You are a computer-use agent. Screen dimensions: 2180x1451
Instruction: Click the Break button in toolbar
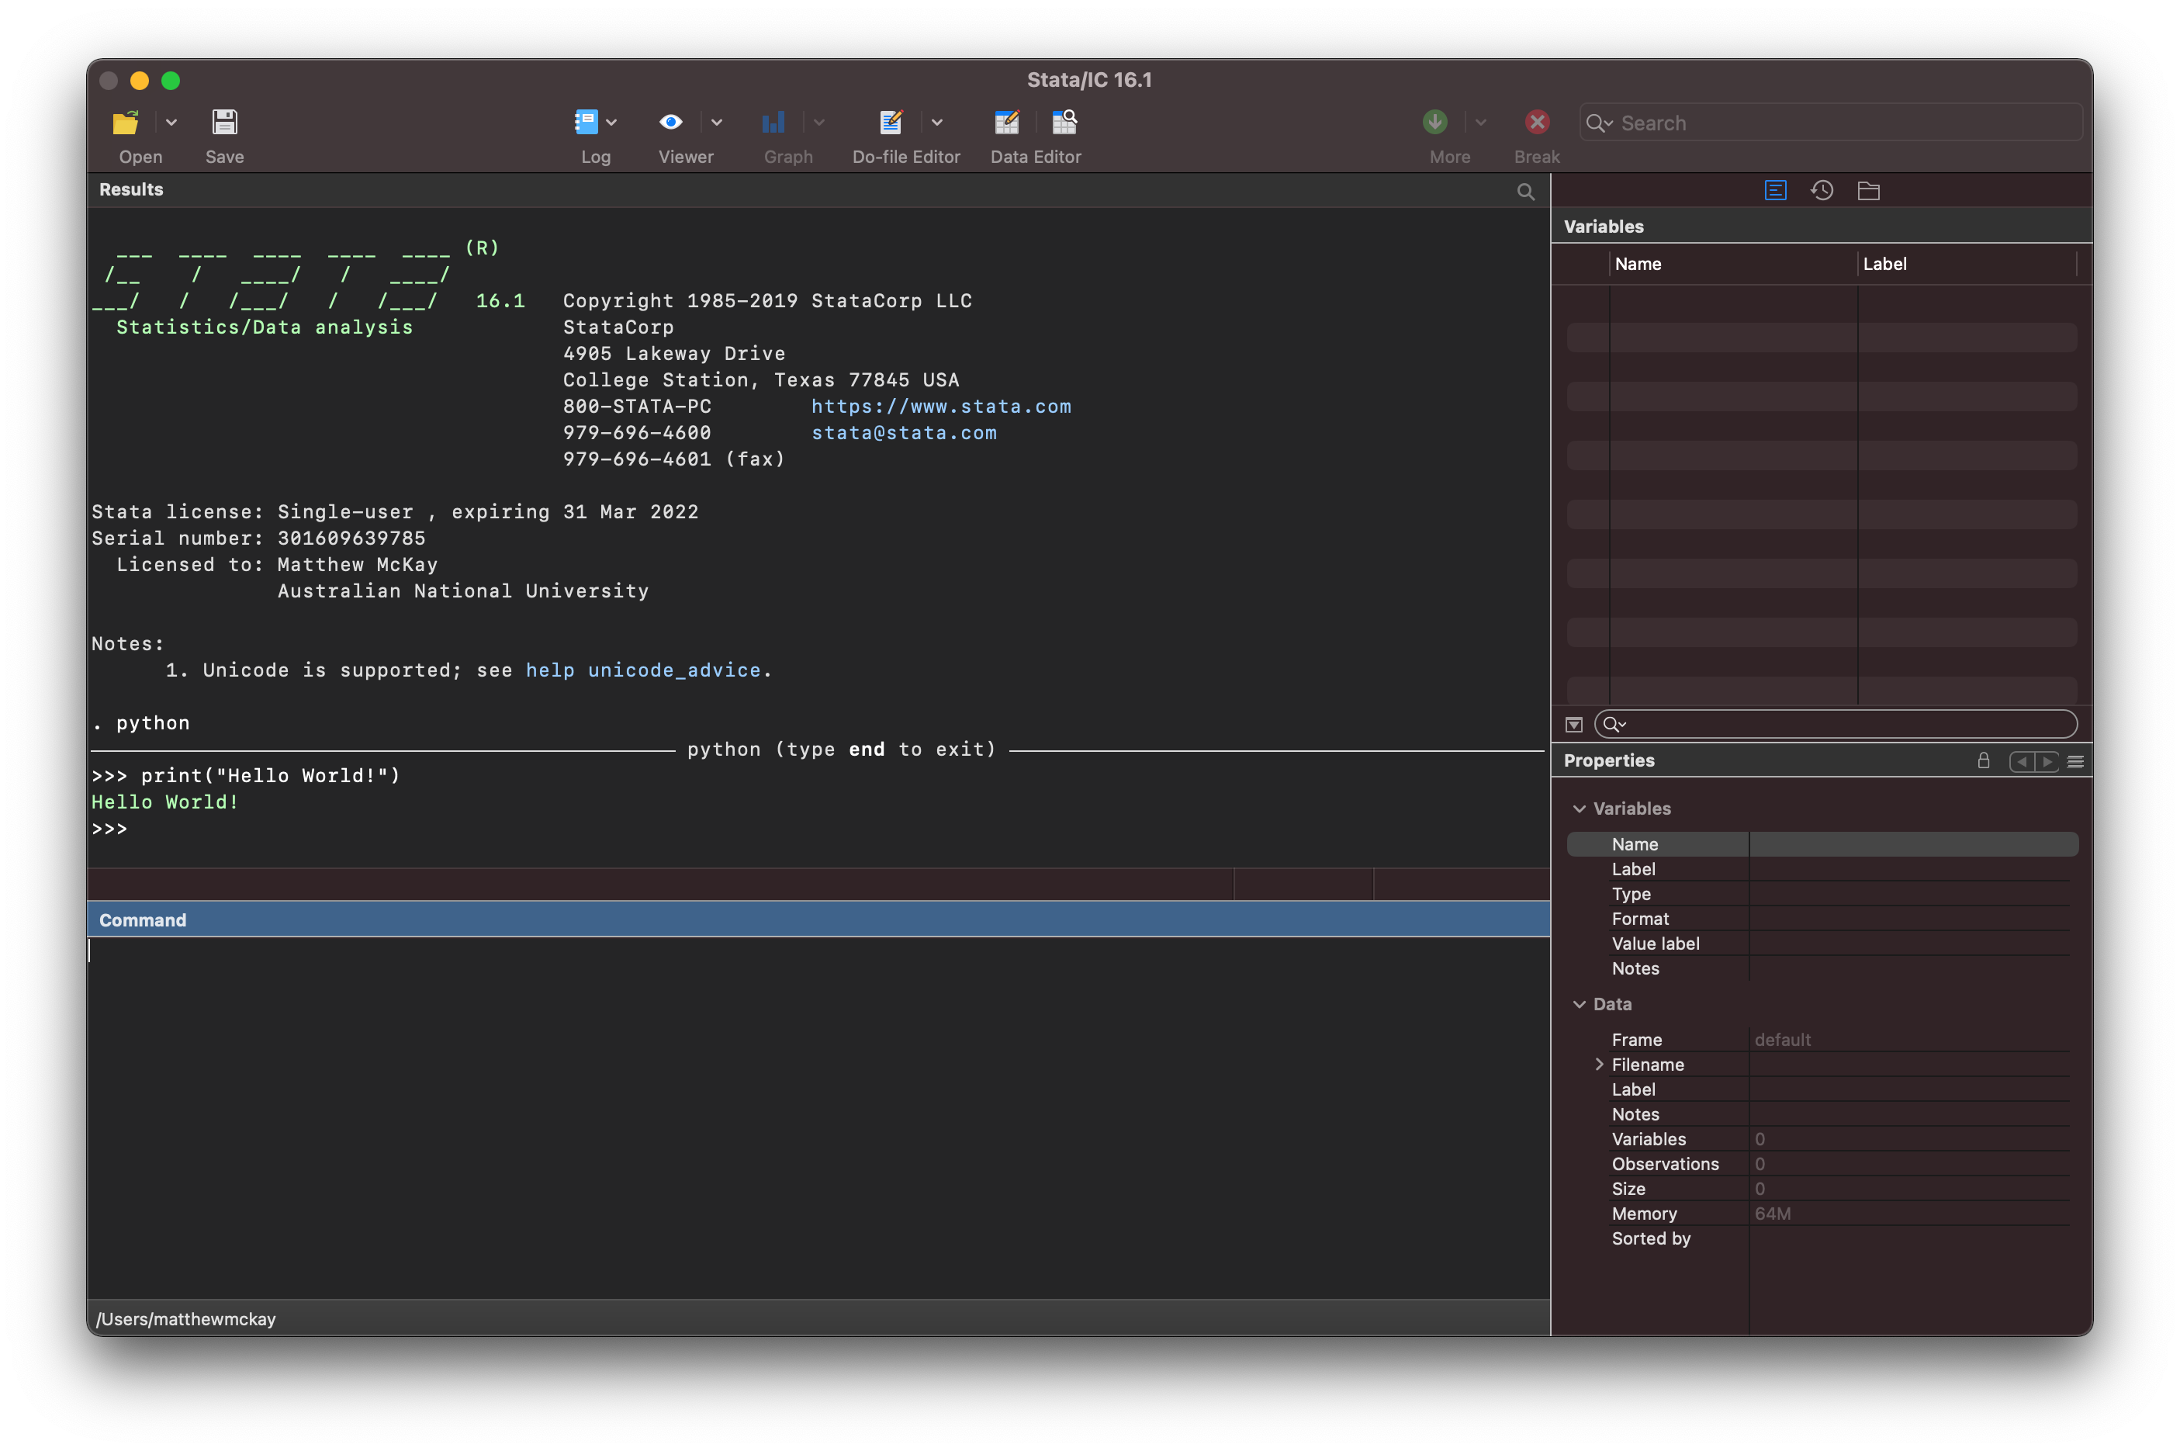pos(1536,123)
